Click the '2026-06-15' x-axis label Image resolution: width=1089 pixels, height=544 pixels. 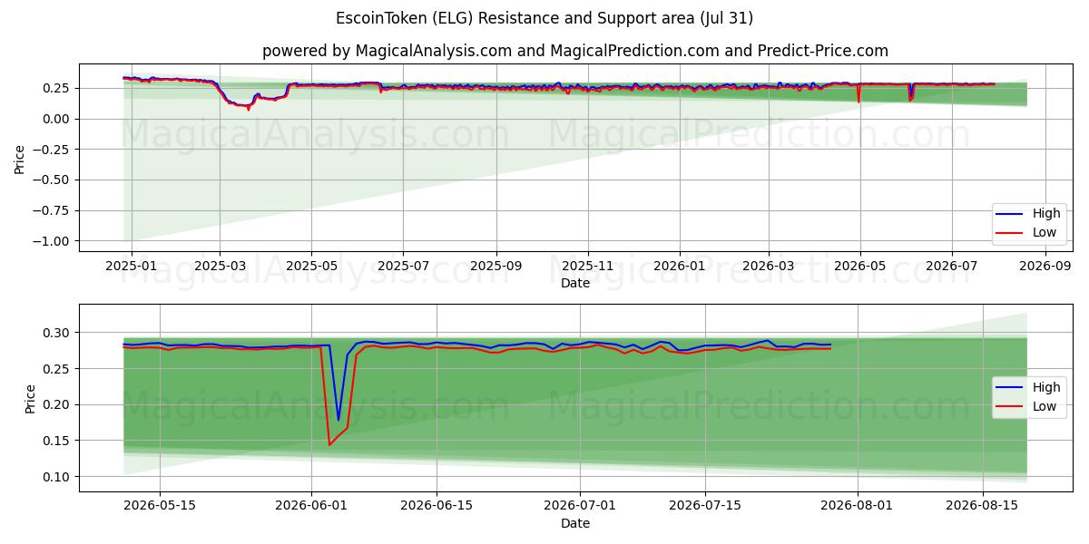[437, 507]
